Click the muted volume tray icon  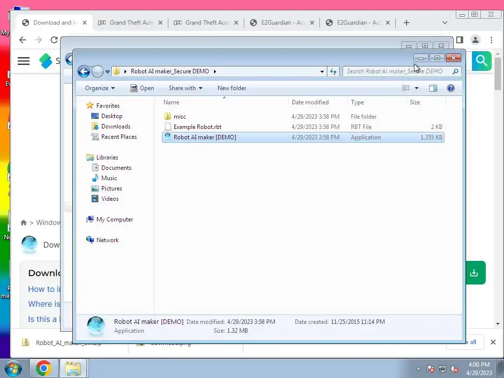(x=454, y=369)
